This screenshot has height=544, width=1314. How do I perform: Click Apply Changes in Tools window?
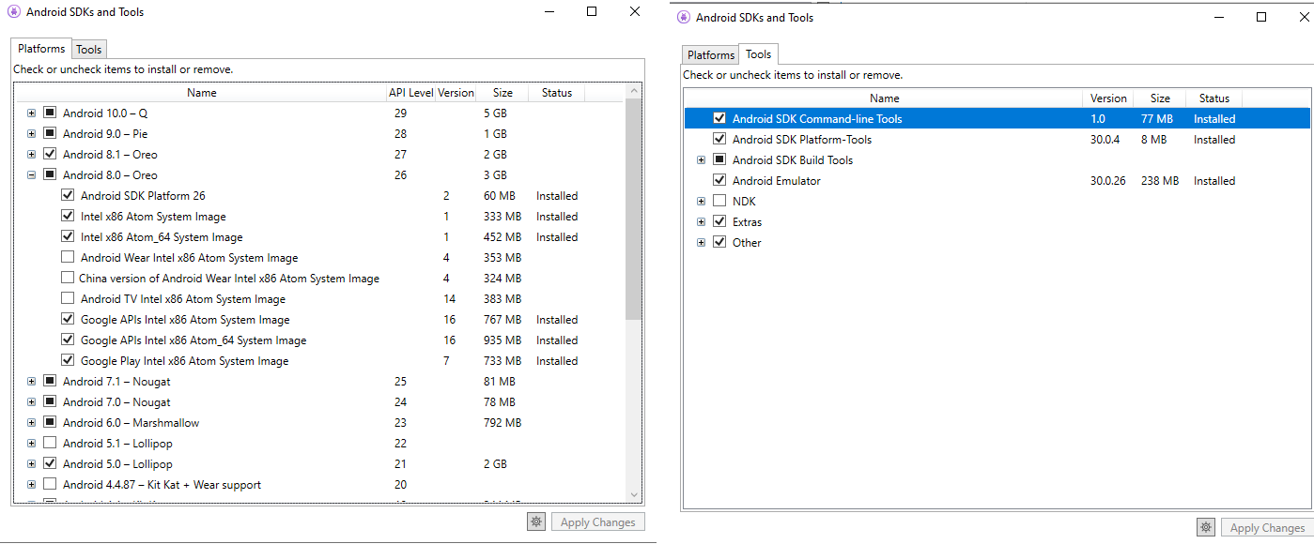pos(1267,527)
